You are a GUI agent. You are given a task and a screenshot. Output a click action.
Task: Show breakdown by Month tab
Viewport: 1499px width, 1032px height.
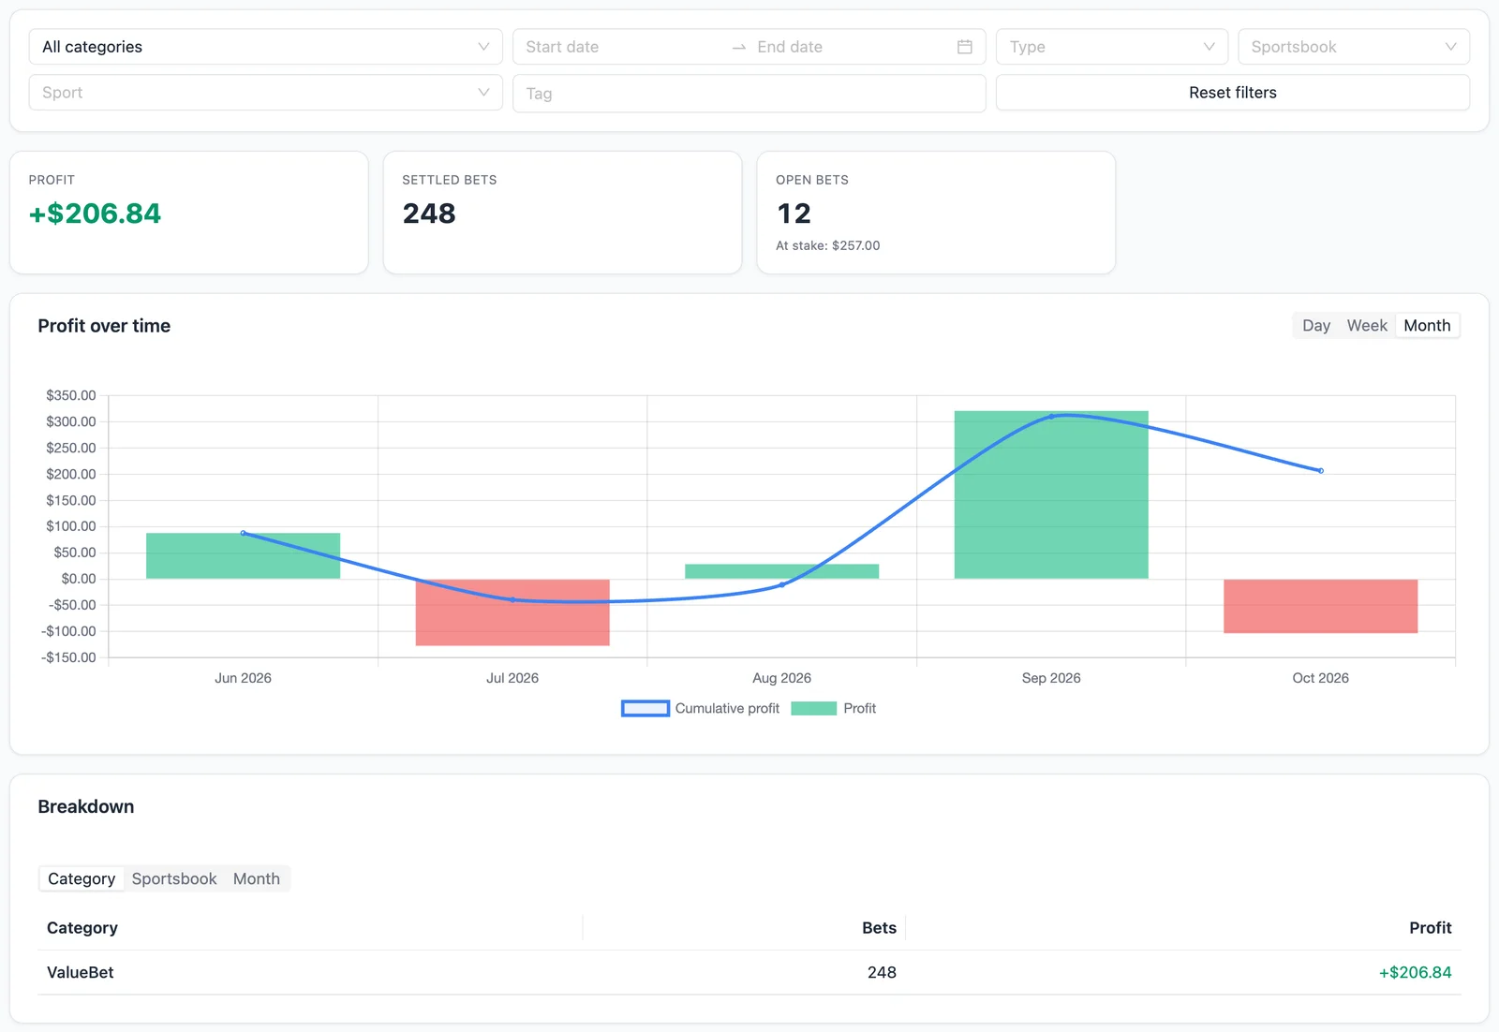(256, 879)
